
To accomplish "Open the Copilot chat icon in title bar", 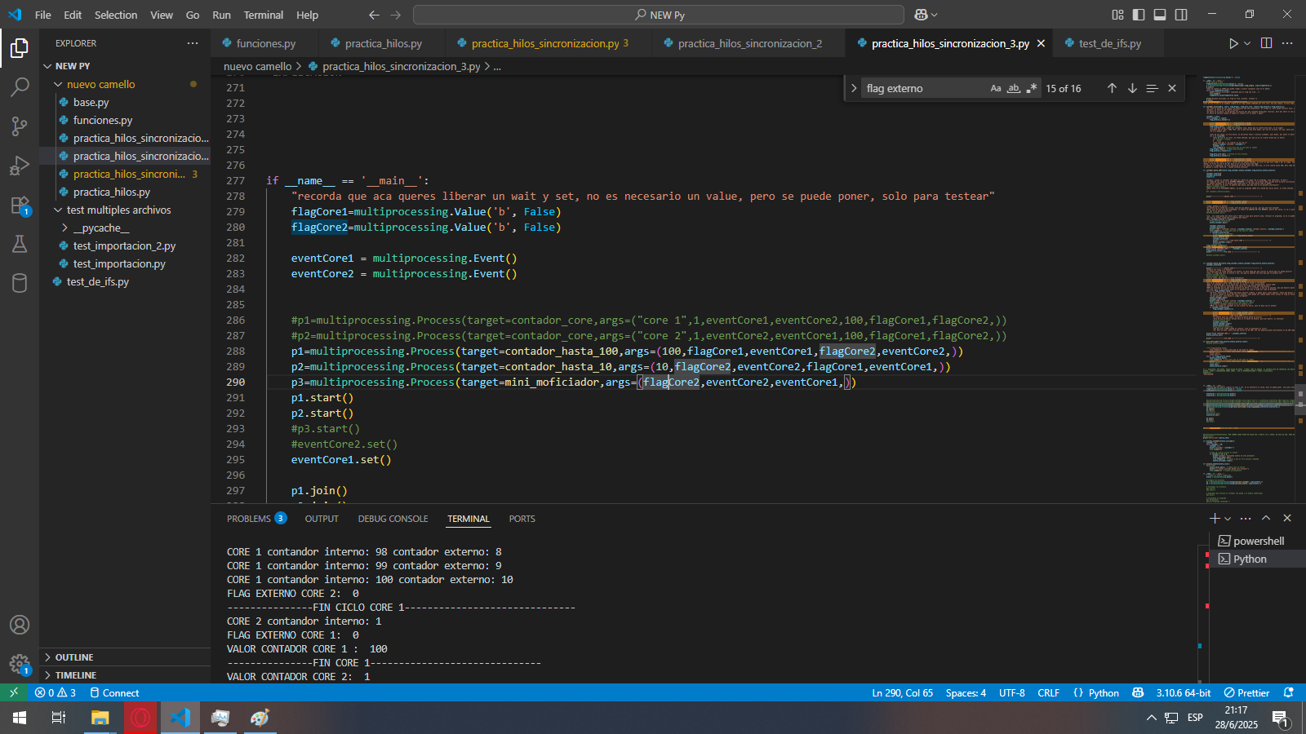I will click(922, 15).
